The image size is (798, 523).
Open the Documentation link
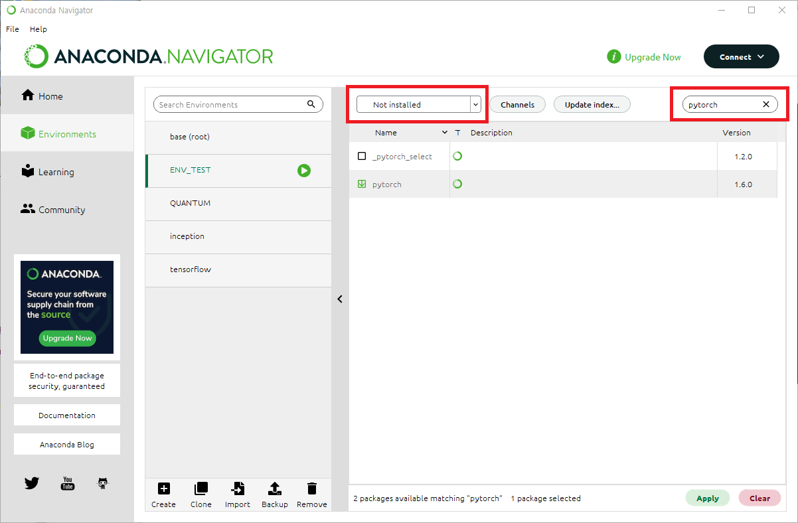coord(67,415)
